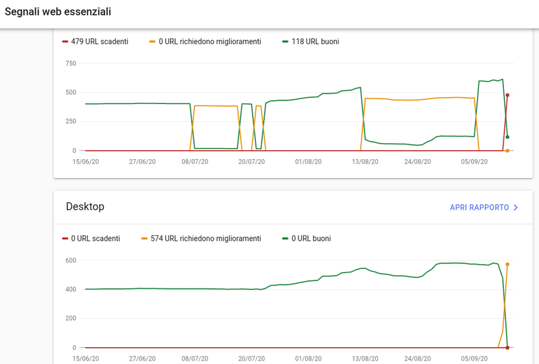Click the red marker before 479 URL scadenti
Viewport: 539px width, 364px height.
(x=65, y=42)
